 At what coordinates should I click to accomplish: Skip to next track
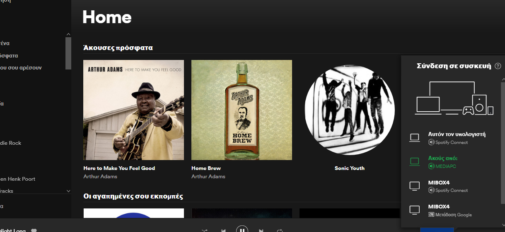(261, 230)
